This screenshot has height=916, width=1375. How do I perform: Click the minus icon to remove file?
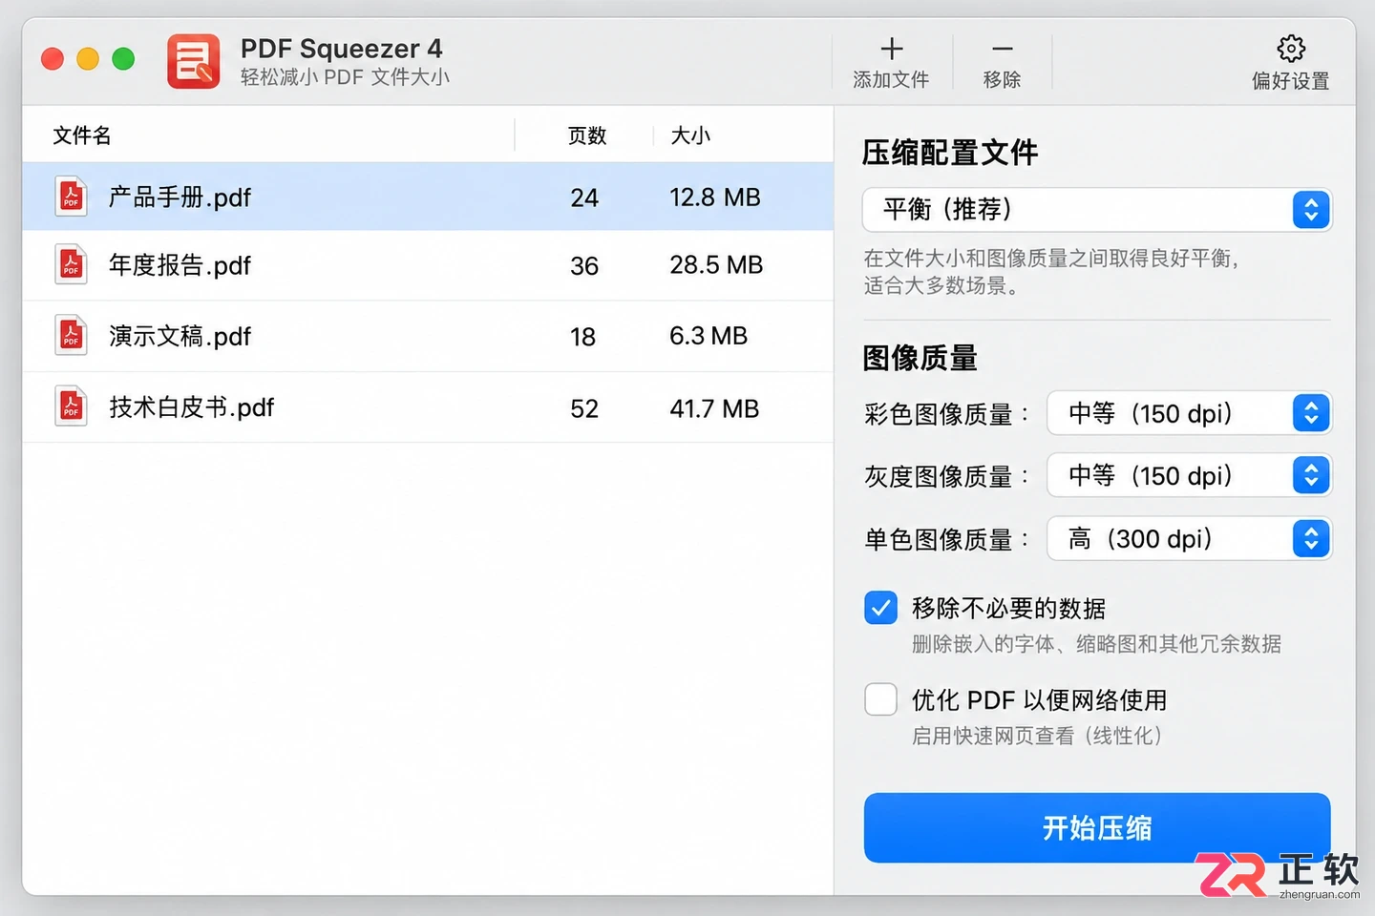pyautogui.click(x=1002, y=49)
